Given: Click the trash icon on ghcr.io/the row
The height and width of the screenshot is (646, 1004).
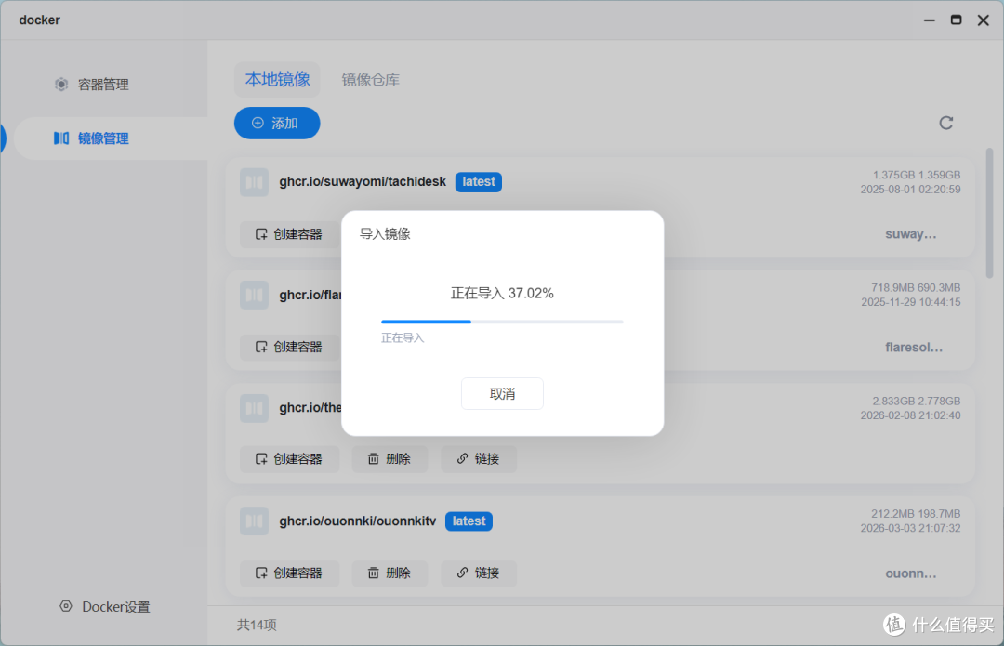Looking at the screenshot, I should point(374,459).
